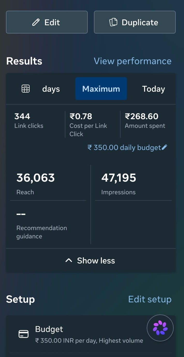The image size is (184, 357).
Task: Open the purple Meta AI assistant icon
Action: click(160, 328)
